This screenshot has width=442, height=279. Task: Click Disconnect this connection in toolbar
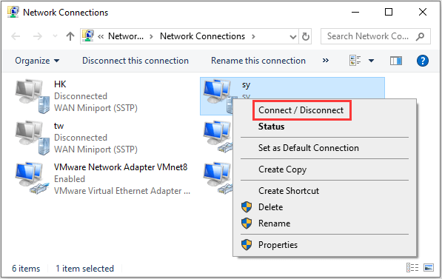tap(135, 61)
